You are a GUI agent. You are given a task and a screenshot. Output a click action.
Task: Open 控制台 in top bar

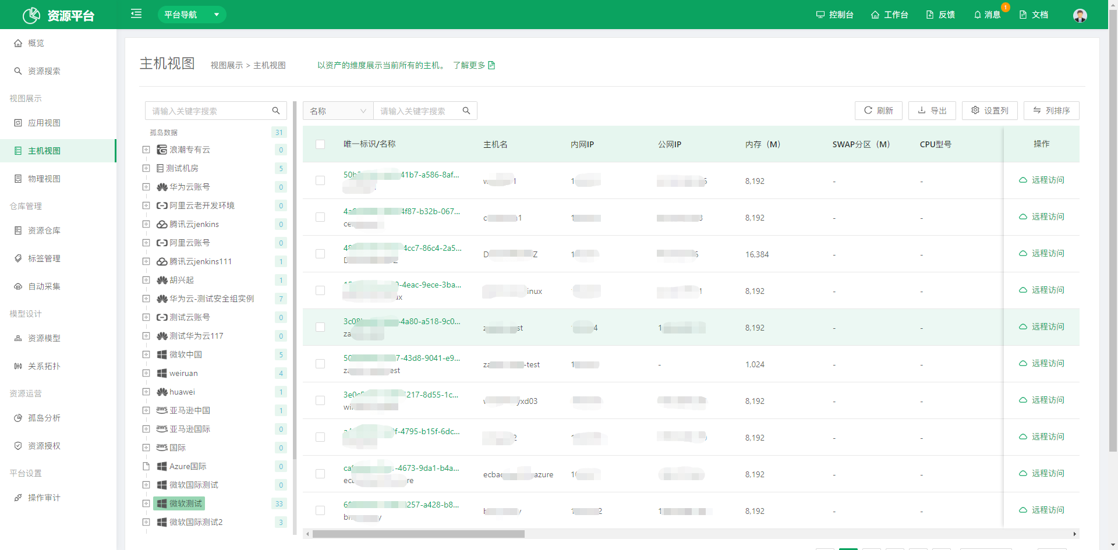(834, 15)
